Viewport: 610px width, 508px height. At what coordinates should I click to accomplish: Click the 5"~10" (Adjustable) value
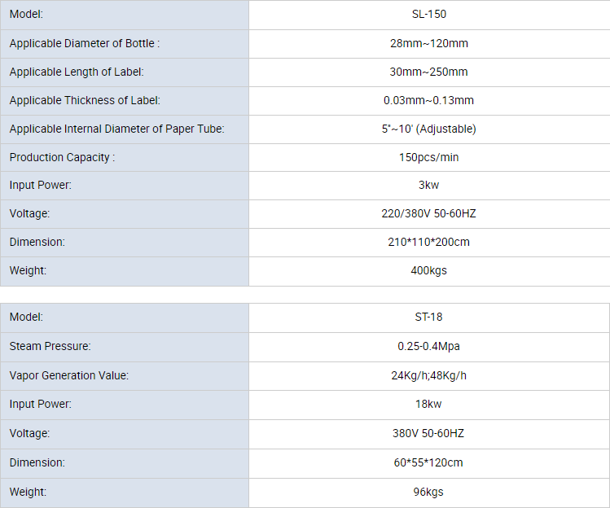[428, 129]
